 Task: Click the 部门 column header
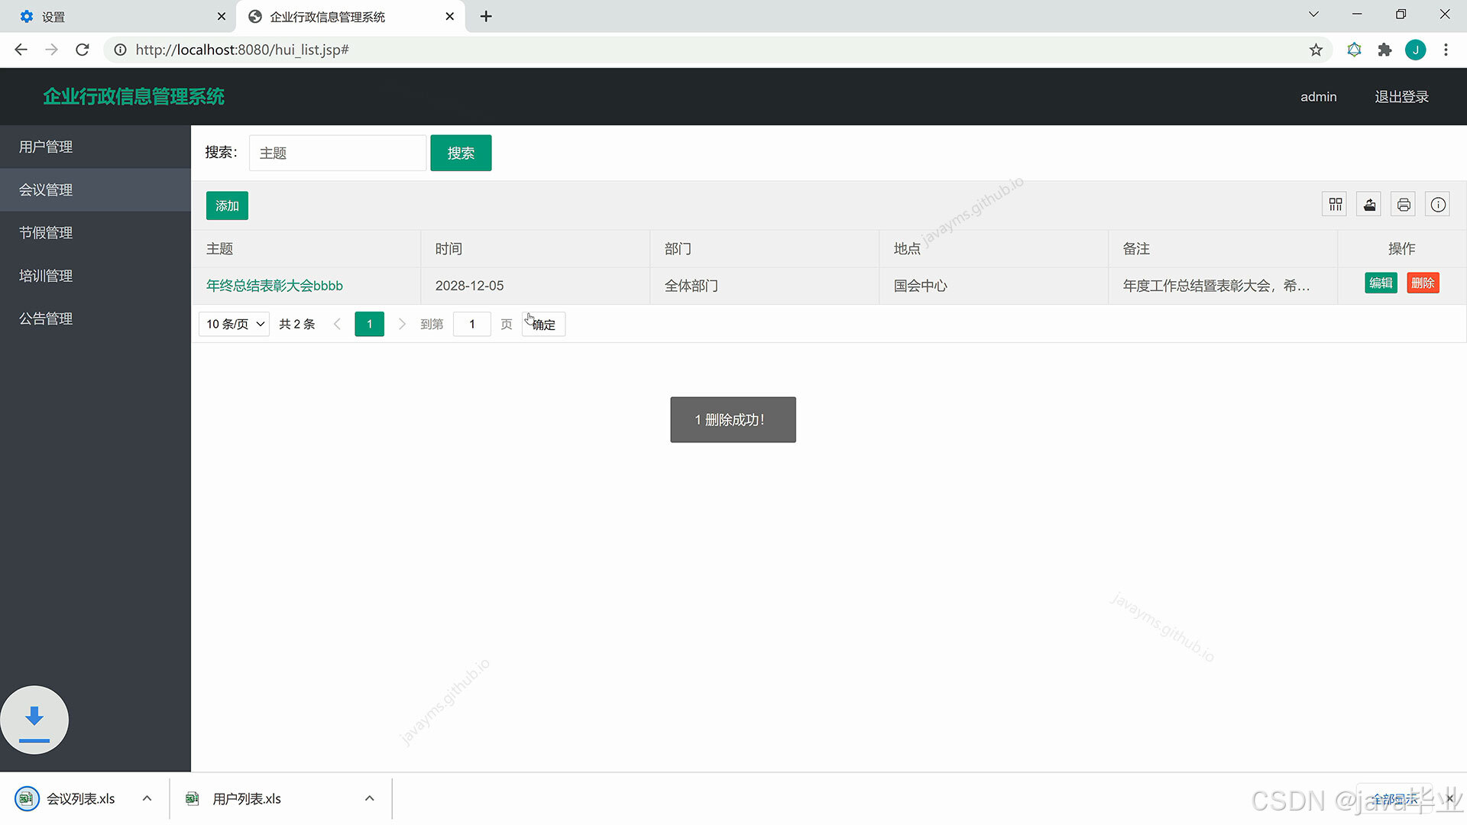point(764,249)
